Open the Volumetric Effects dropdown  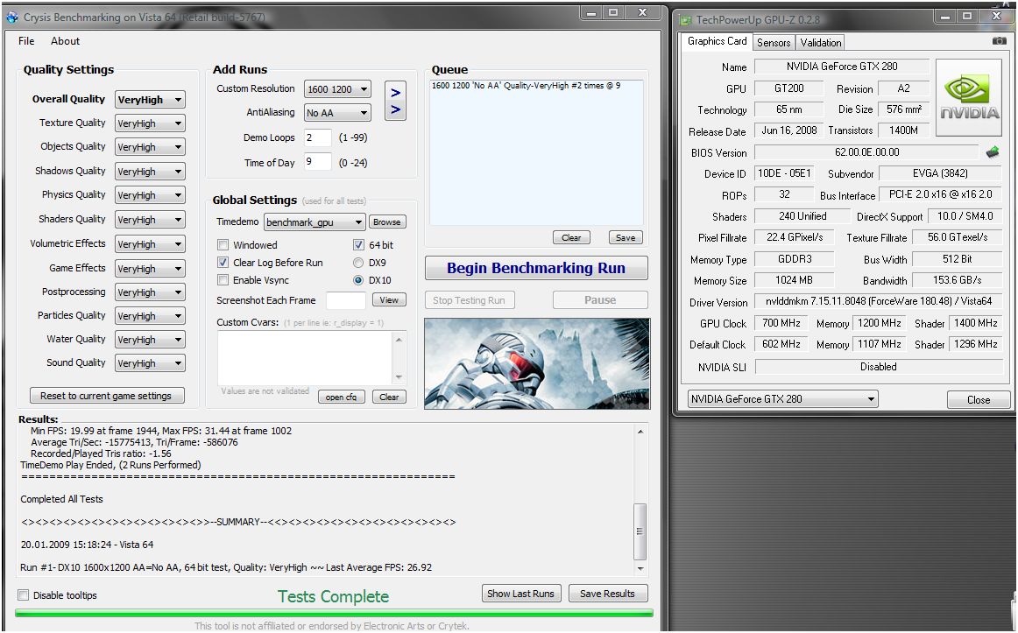point(150,244)
